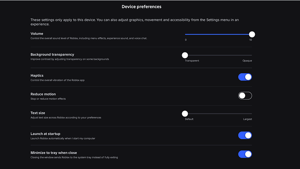Click the Volume slider handle
300x169 pixels.
pos(252,34)
